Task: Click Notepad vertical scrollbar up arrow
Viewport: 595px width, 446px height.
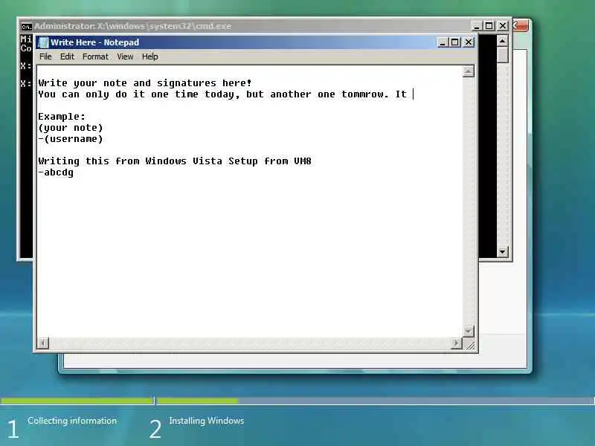Action: click(469, 71)
